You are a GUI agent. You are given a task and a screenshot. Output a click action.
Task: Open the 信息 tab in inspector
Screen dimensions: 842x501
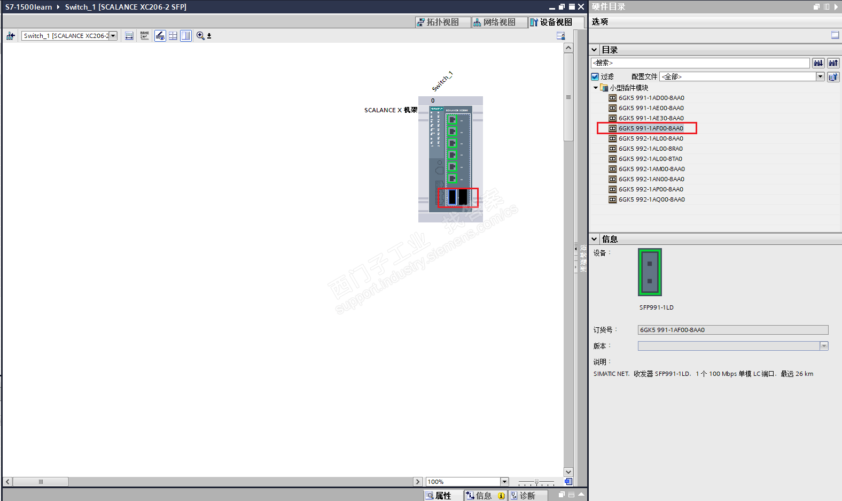point(485,496)
